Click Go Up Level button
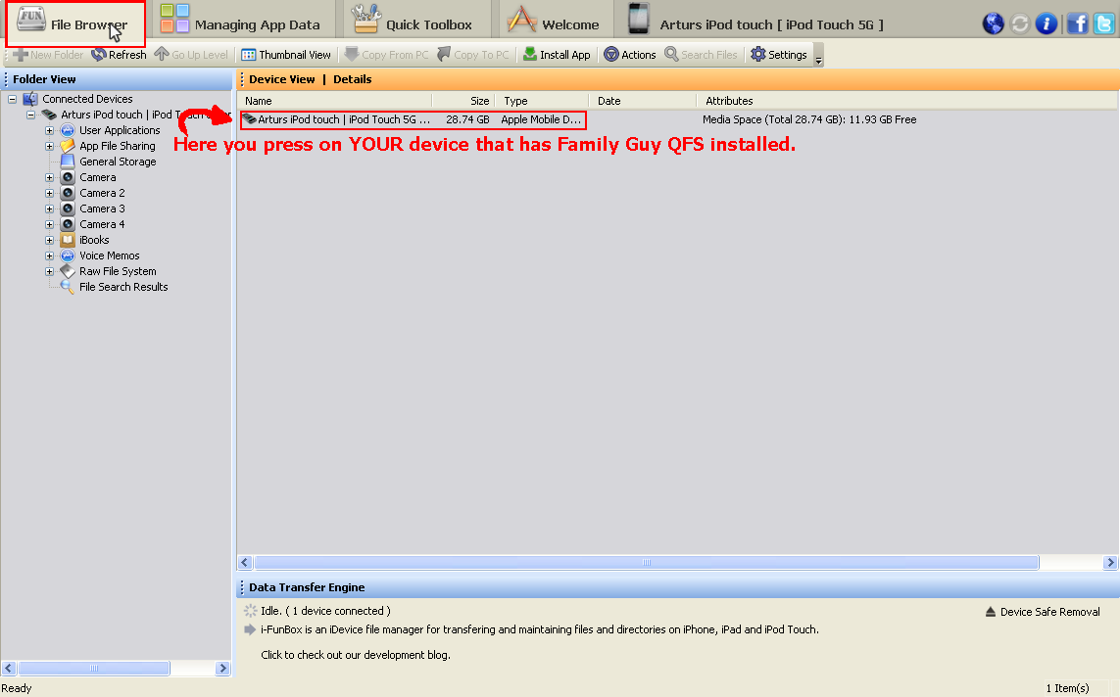Screen dimensions: 1120x697 191,54
